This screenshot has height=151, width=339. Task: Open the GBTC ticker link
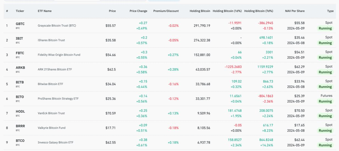tap(20, 24)
